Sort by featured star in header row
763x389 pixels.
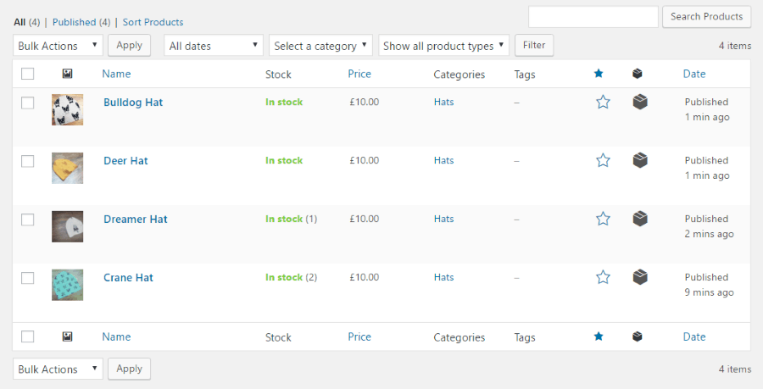599,74
